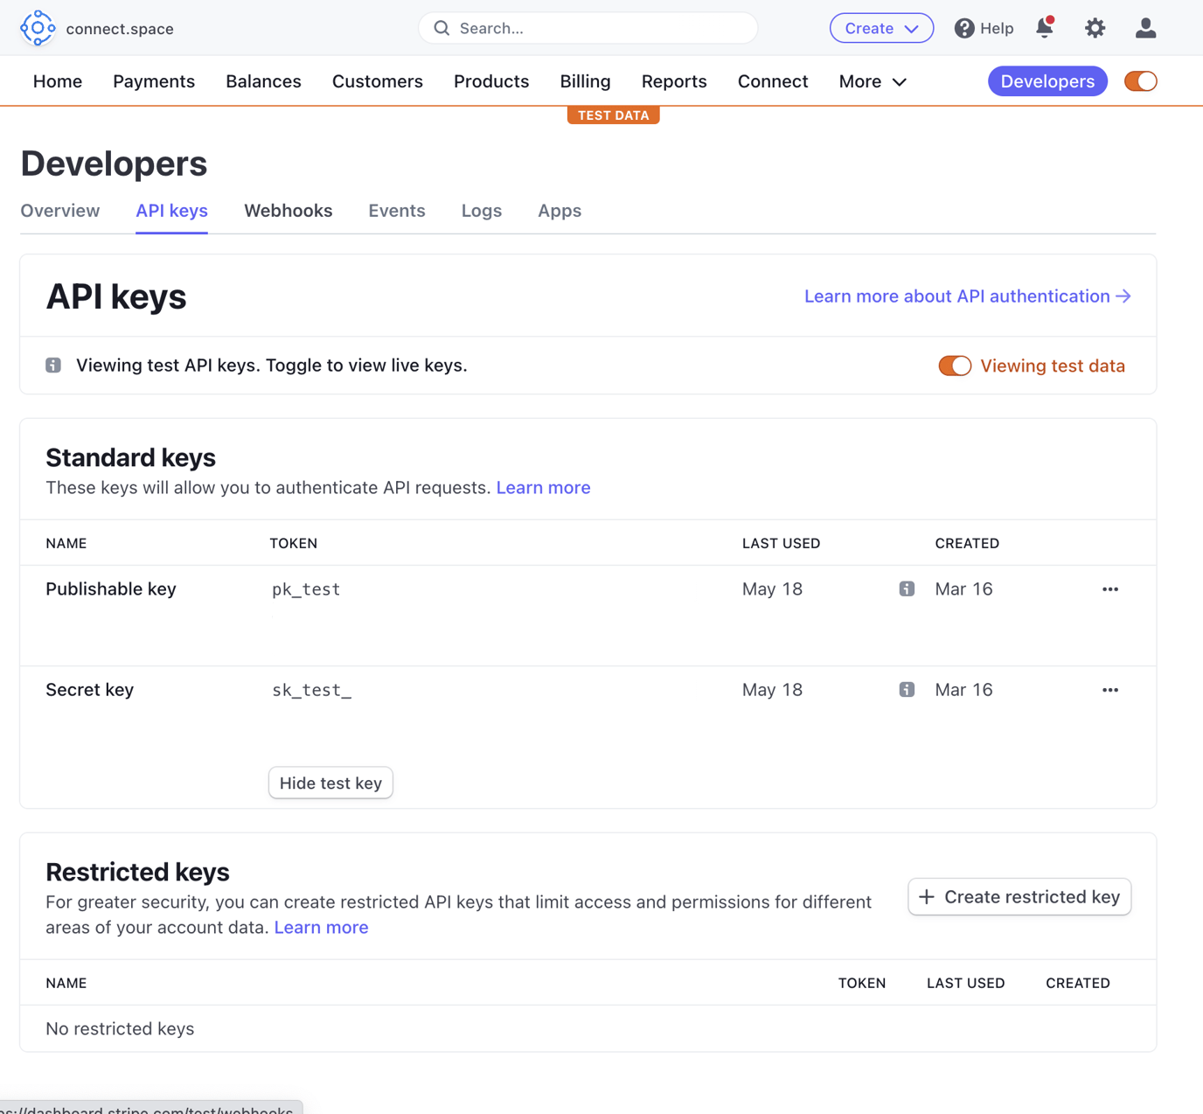1203x1114 pixels.
Task: Switch to the Webhooks tab
Action: (288, 211)
